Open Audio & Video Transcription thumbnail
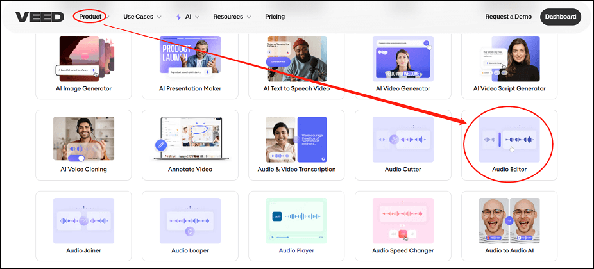This screenshot has width=594, height=269. click(296, 139)
